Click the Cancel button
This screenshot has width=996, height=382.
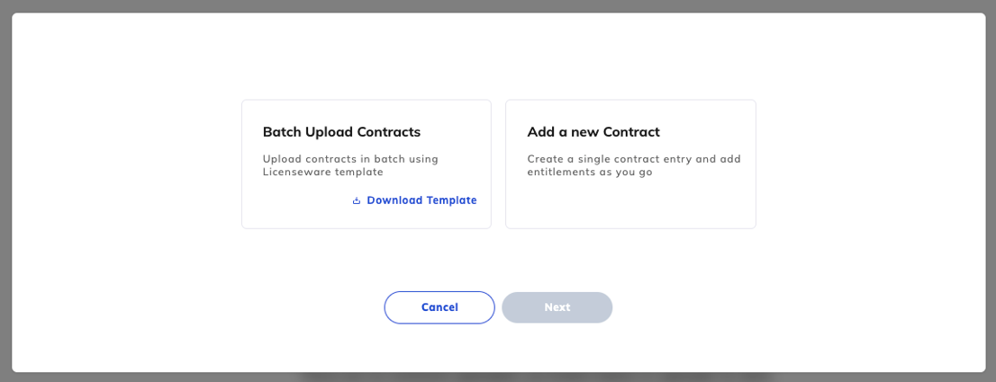tap(439, 307)
